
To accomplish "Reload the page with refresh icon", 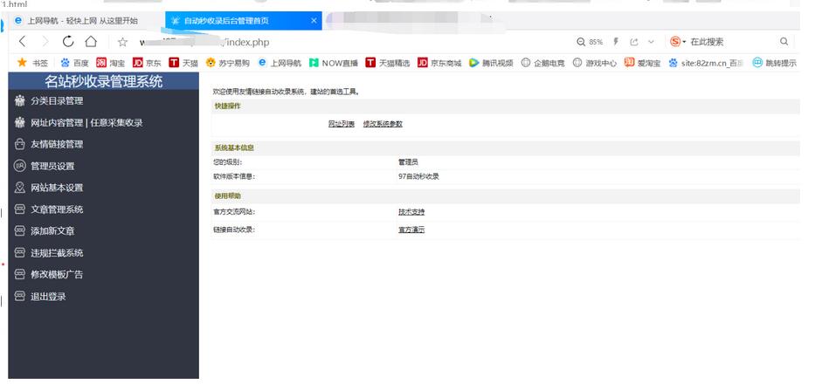I will tap(68, 42).
